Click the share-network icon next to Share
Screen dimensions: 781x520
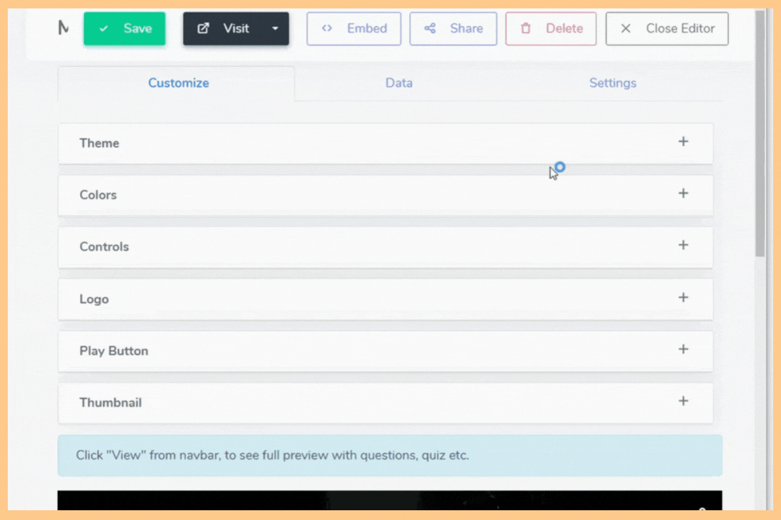pos(430,28)
